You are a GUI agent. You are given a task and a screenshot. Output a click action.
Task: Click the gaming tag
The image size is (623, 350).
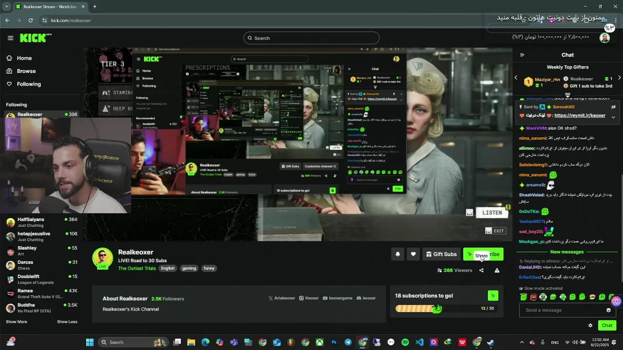point(189,268)
